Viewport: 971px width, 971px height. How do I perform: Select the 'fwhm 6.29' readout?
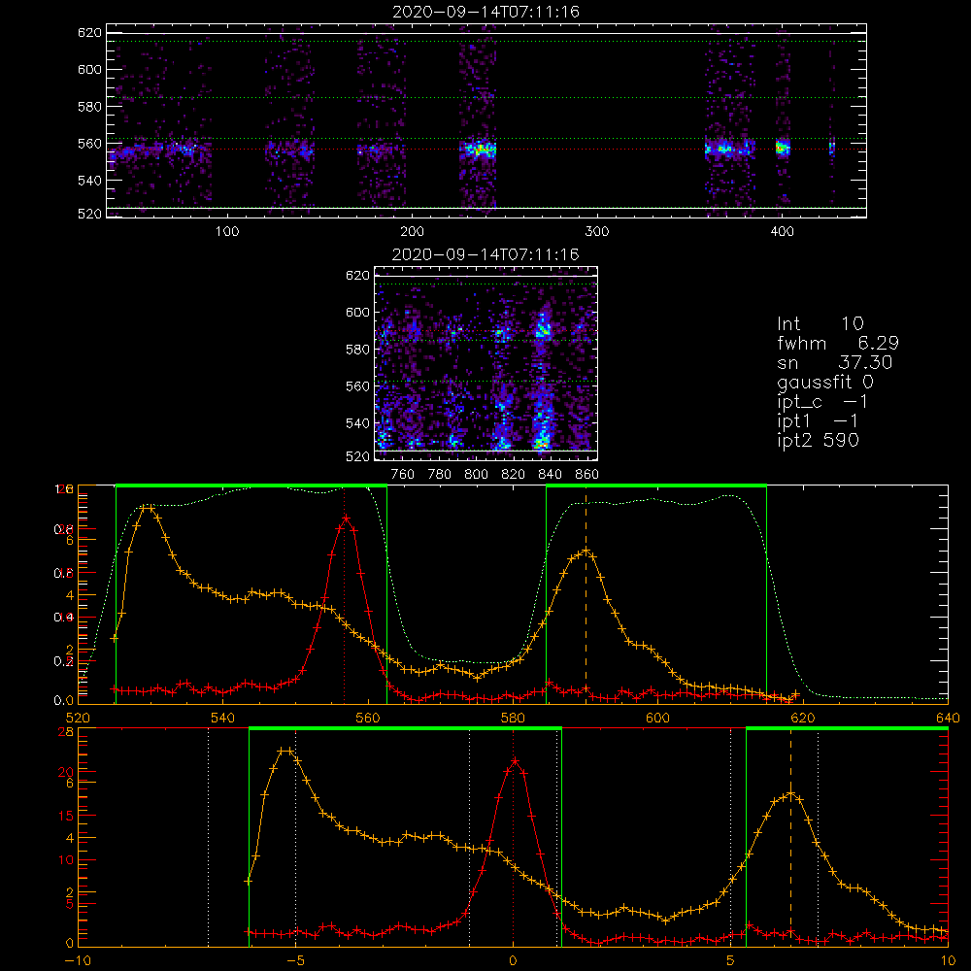pyautogui.click(x=838, y=343)
